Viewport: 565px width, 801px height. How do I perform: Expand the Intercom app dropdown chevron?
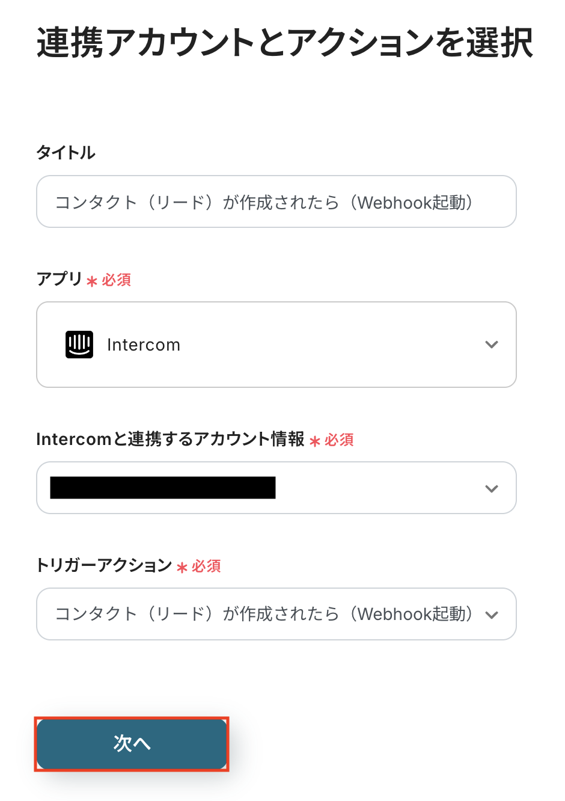[492, 345]
